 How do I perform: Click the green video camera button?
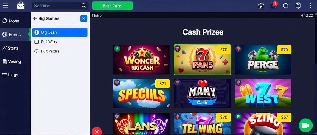point(306,126)
